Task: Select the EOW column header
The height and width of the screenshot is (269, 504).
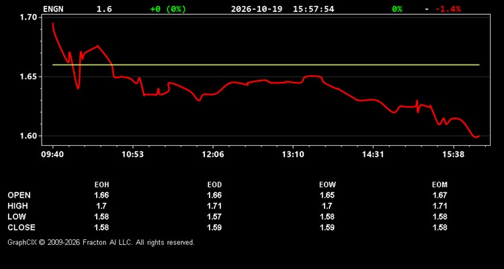Action: click(327, 185)
